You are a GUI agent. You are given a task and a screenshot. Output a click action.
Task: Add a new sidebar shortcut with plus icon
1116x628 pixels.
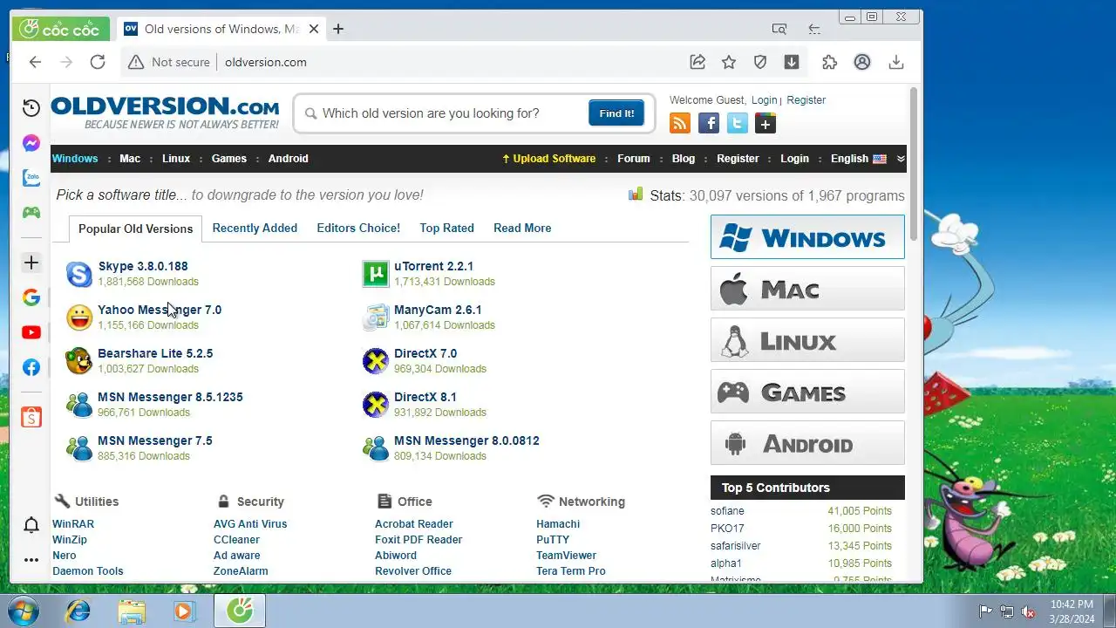(x=31, y=263)
